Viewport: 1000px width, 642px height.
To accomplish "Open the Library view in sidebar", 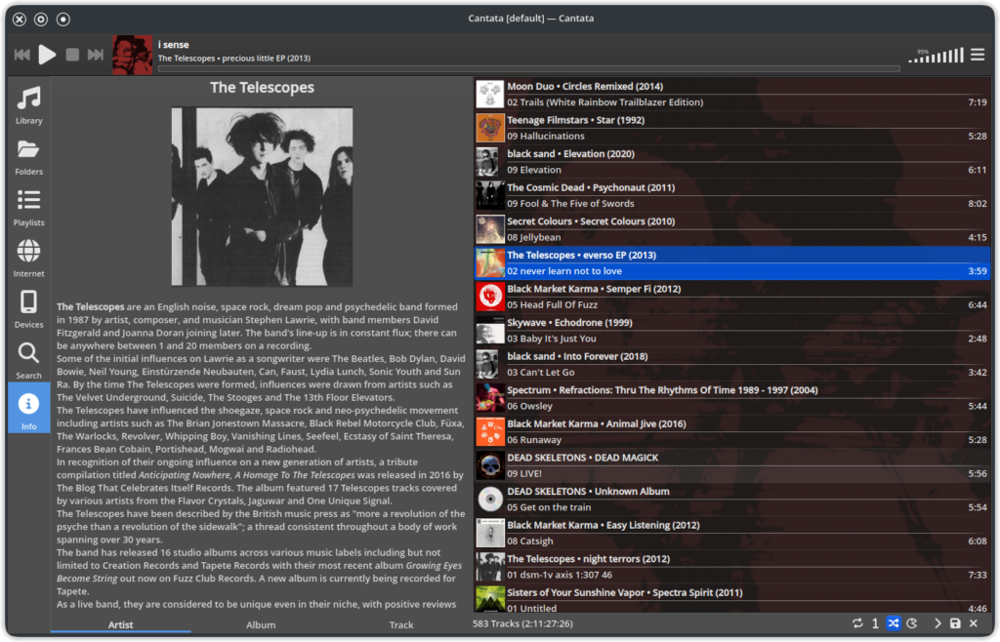I will click(29, 105).
